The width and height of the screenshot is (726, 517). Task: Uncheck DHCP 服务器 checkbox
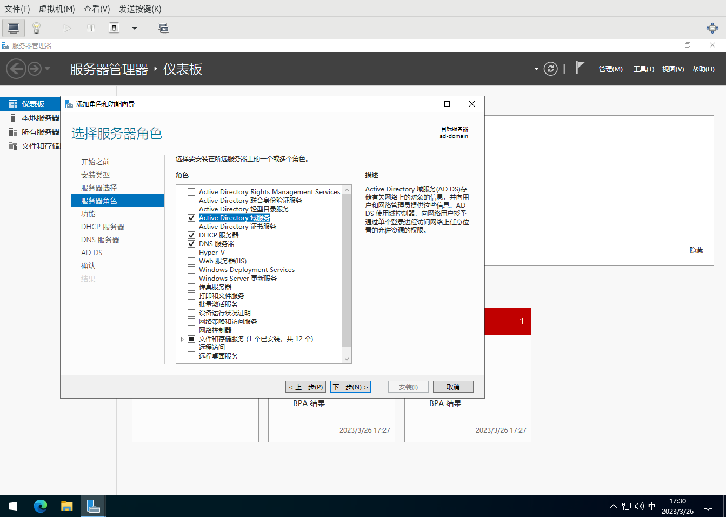[x=191, y=235]
